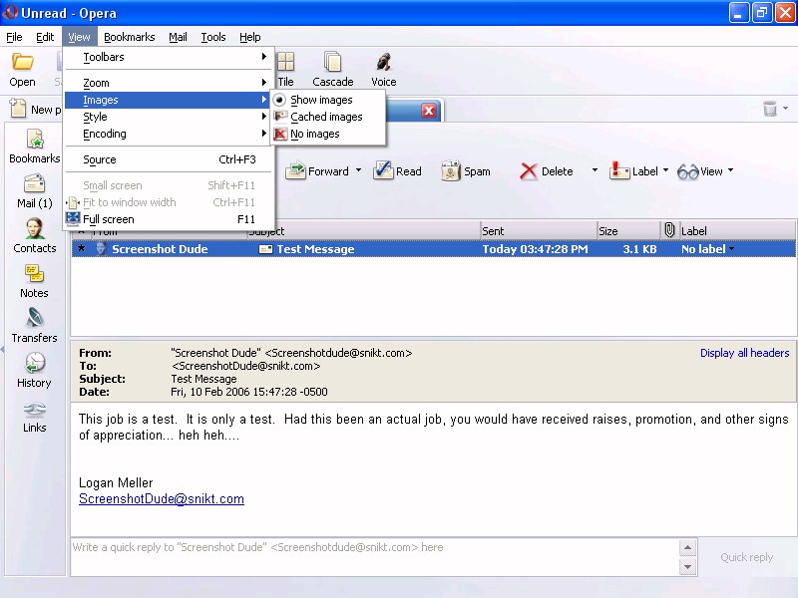Select the Test Message row from Screenshot Dude

pyautogui.click(x=434, y=249)
